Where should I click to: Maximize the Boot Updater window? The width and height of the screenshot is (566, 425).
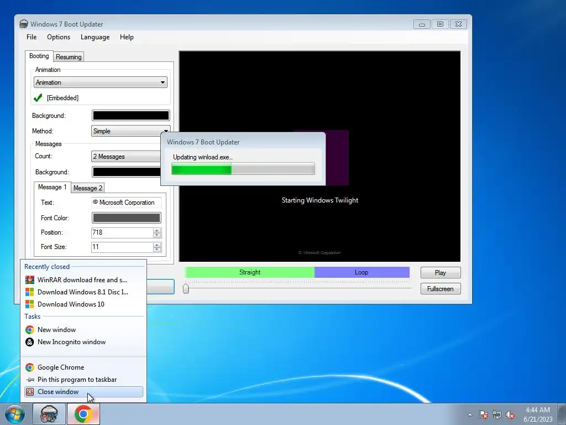(440, 24)
